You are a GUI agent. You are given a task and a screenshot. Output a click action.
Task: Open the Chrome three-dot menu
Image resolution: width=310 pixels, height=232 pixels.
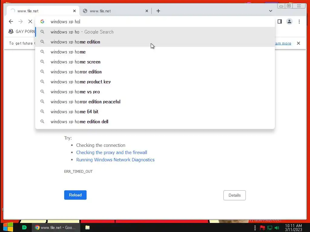click(299, 21)
